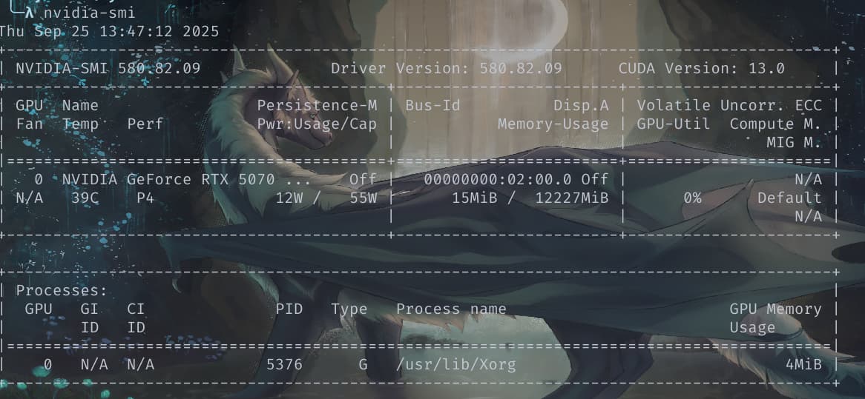
Task: Click the NVIDIA-SMI 580.82.09 version text
Action: 108,68
